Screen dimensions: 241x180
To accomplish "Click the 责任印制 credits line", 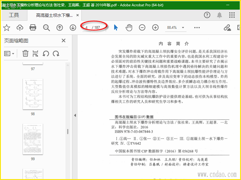I will (x=170, y=164).
